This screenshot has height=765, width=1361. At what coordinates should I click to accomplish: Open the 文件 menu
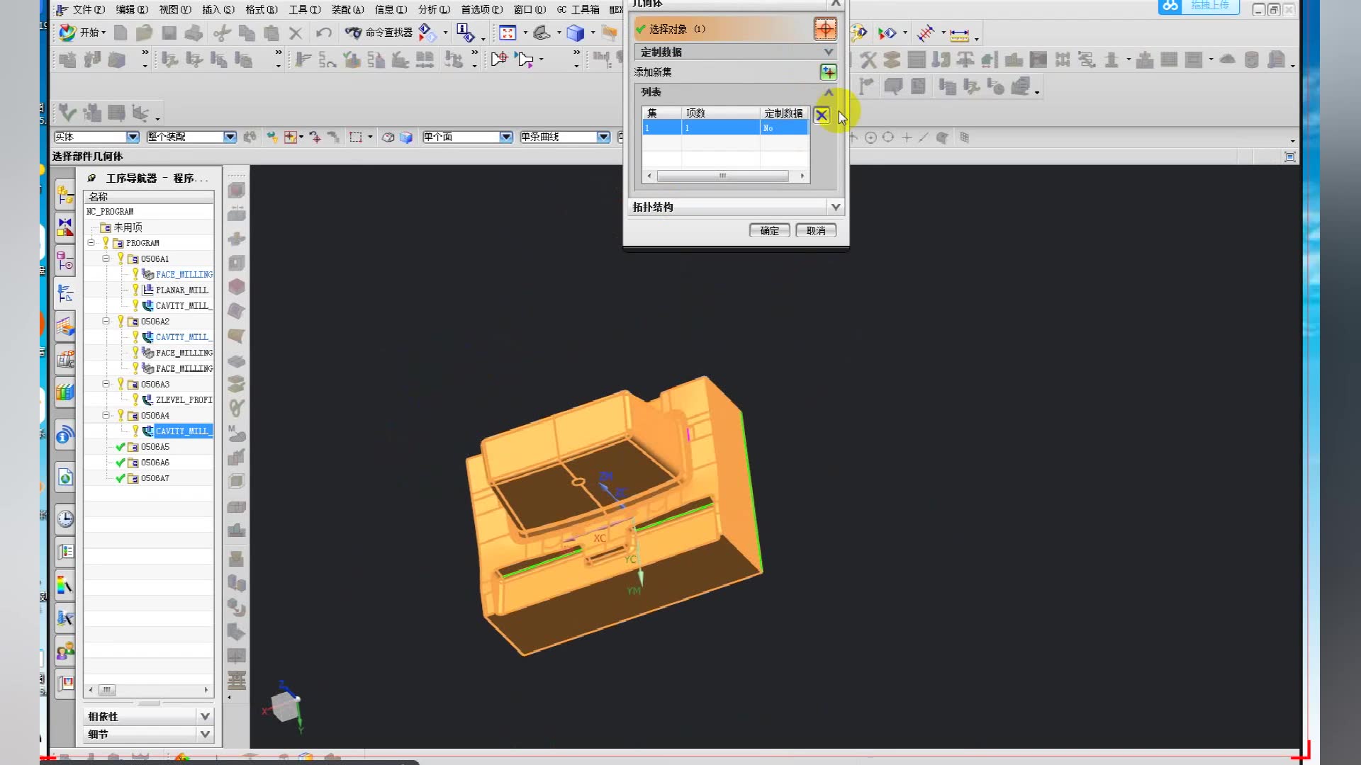(x=88, y=9)
